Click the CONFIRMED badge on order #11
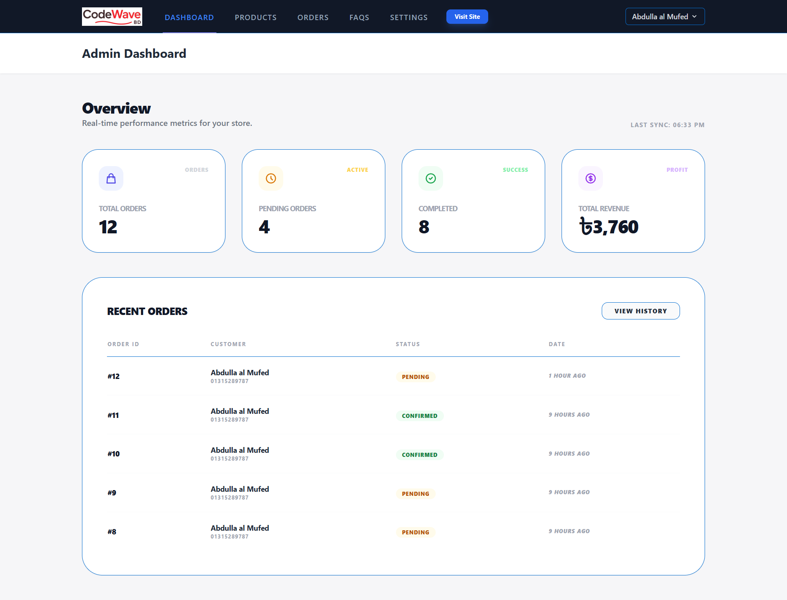 (419, 415)
